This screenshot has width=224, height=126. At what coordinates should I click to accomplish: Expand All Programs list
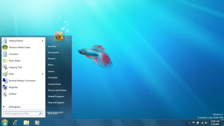coord(14,107)
